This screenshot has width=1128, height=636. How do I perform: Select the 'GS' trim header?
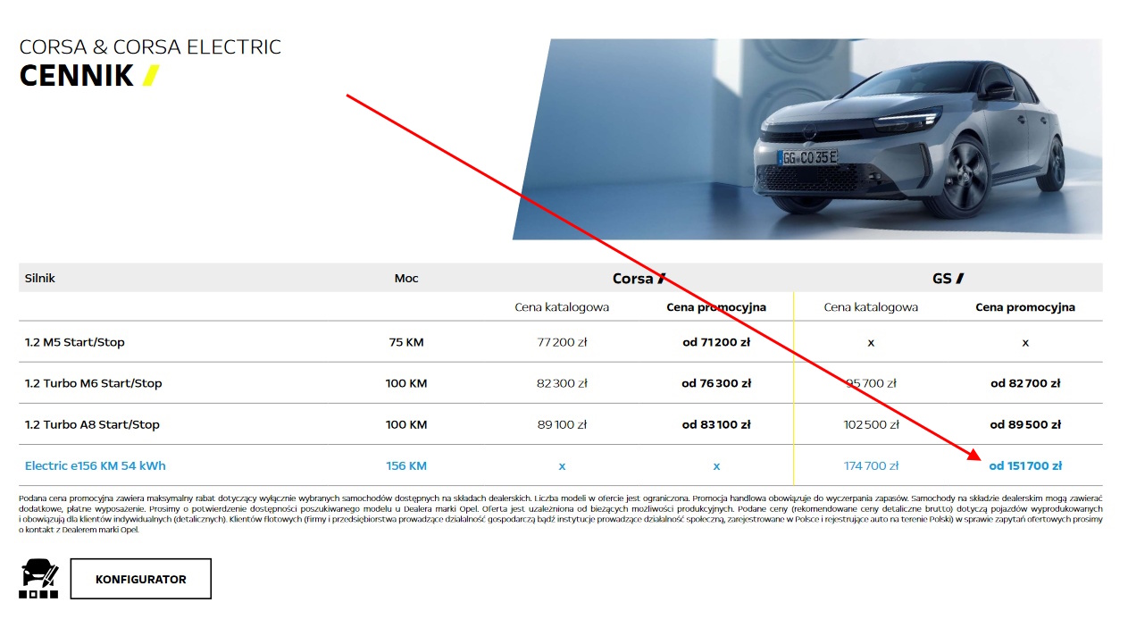click(948, 278)
